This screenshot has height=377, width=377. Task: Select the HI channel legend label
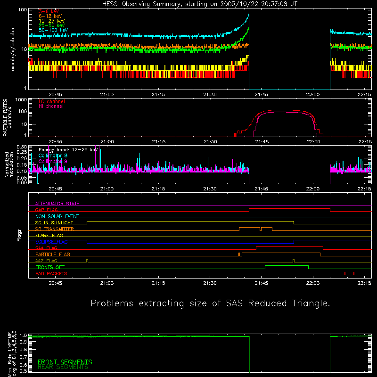point(51,107)
